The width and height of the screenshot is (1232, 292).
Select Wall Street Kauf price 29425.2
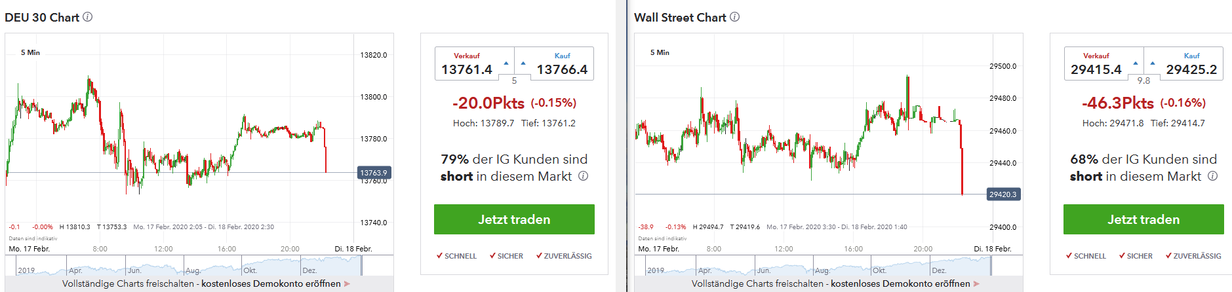pos(1191,69)
